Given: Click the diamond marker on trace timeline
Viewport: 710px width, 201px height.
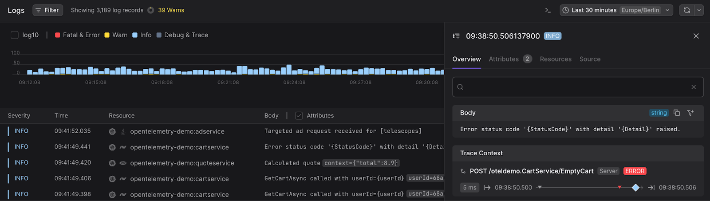Looking at the screenshot, I should coord(635,188).
